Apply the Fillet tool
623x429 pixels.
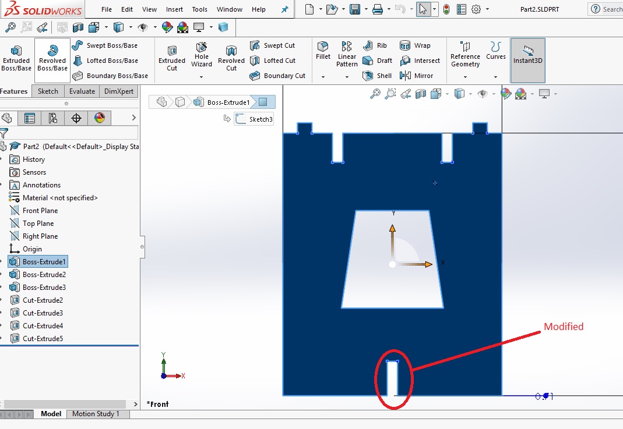point(323,51)
